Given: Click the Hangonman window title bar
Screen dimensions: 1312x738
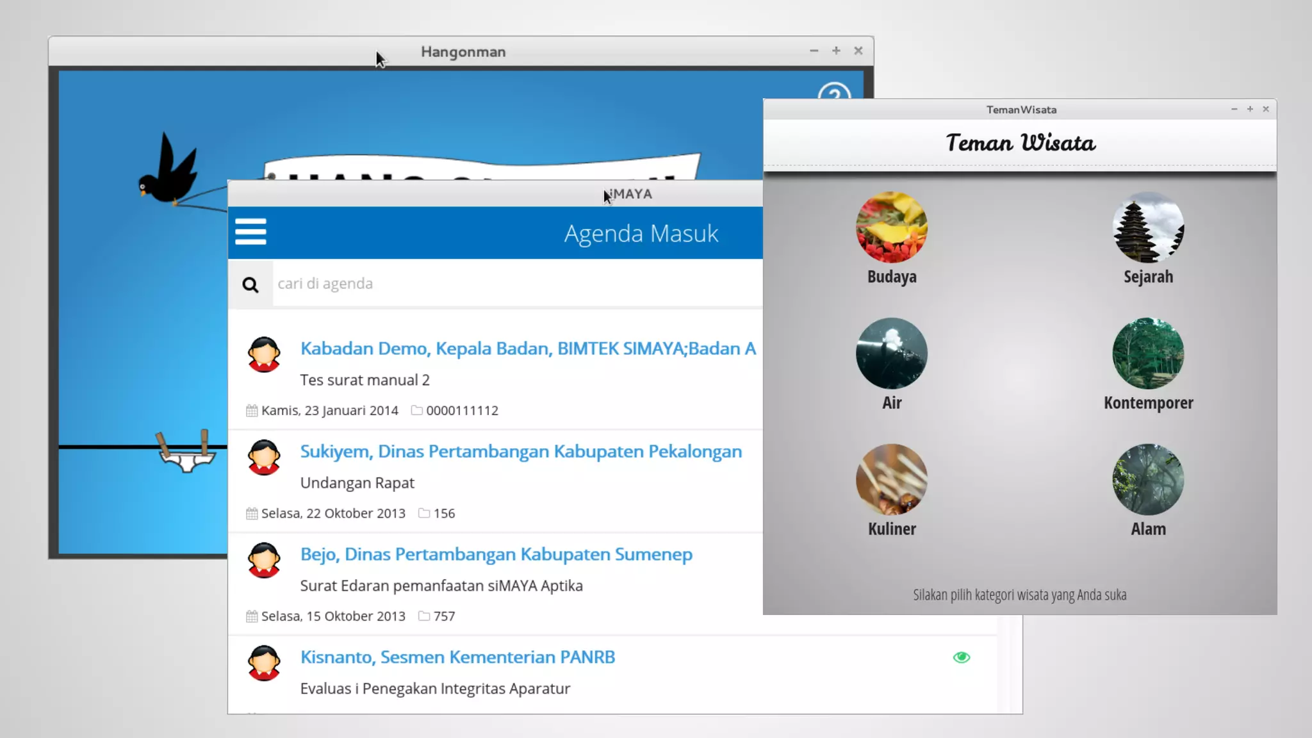Looking at the screenshot, I should 463,52.
